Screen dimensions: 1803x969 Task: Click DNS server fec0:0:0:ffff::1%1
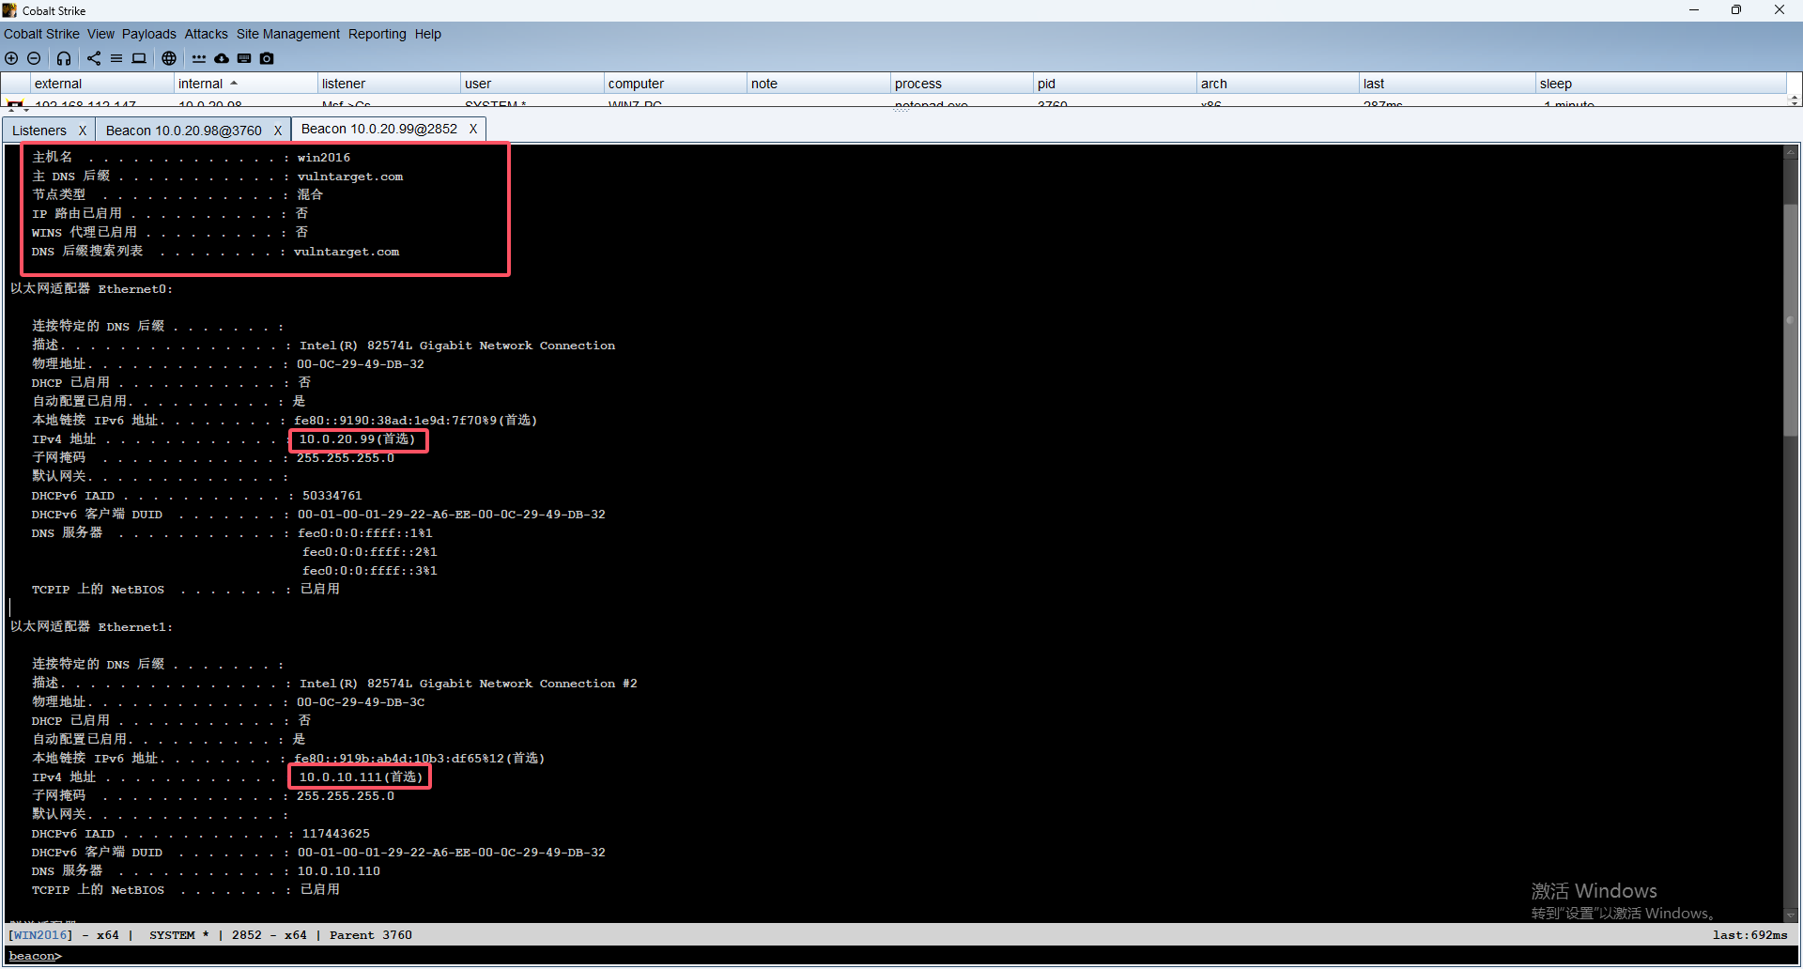click(365, 533)
